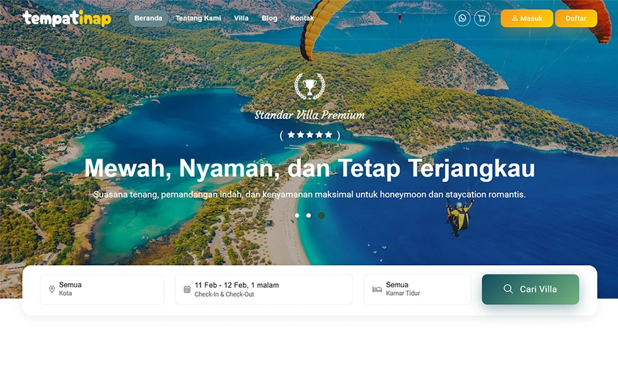Viewport: 618px width, 370px height.
Task: Open the Kota city dropdown
Action: (x=102, y=289)
